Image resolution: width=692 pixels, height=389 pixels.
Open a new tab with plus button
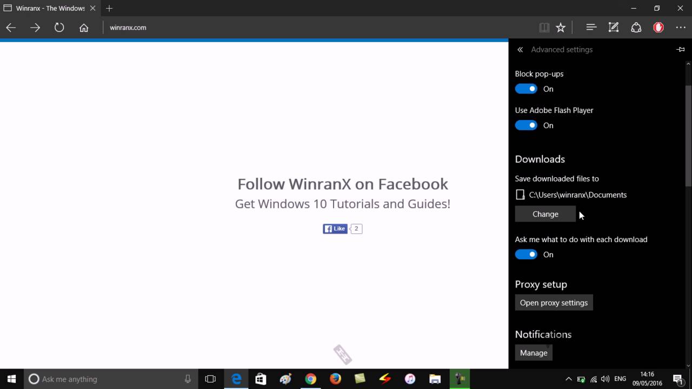click(109, 9)
